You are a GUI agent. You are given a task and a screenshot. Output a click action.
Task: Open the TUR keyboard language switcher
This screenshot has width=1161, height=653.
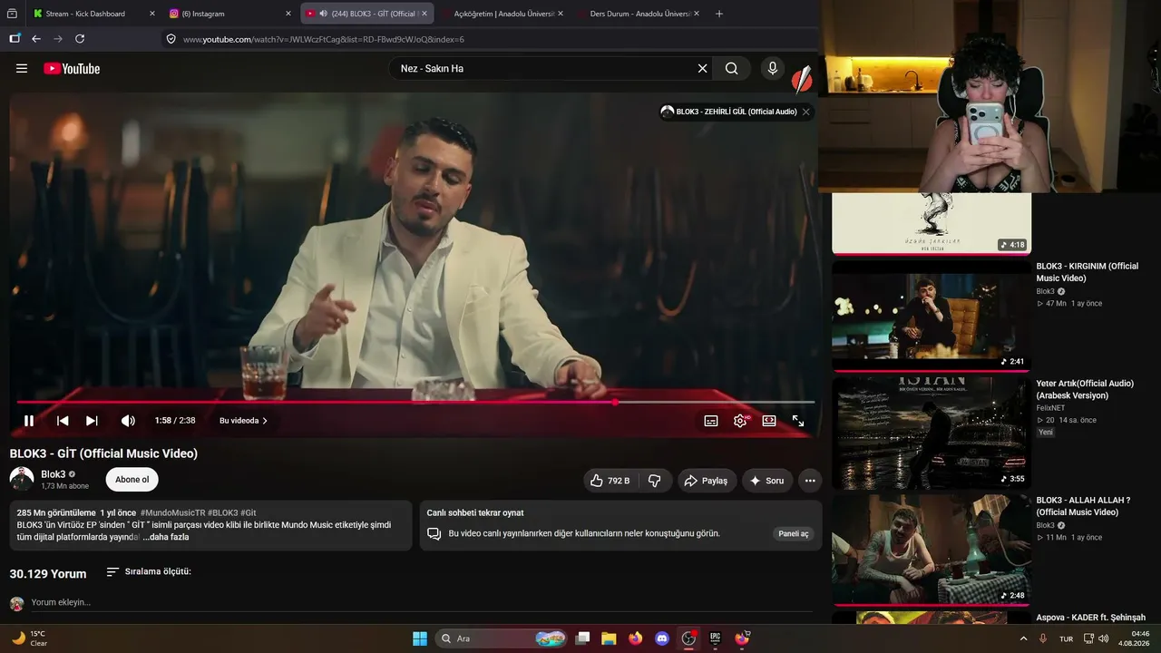(1067, 638)
